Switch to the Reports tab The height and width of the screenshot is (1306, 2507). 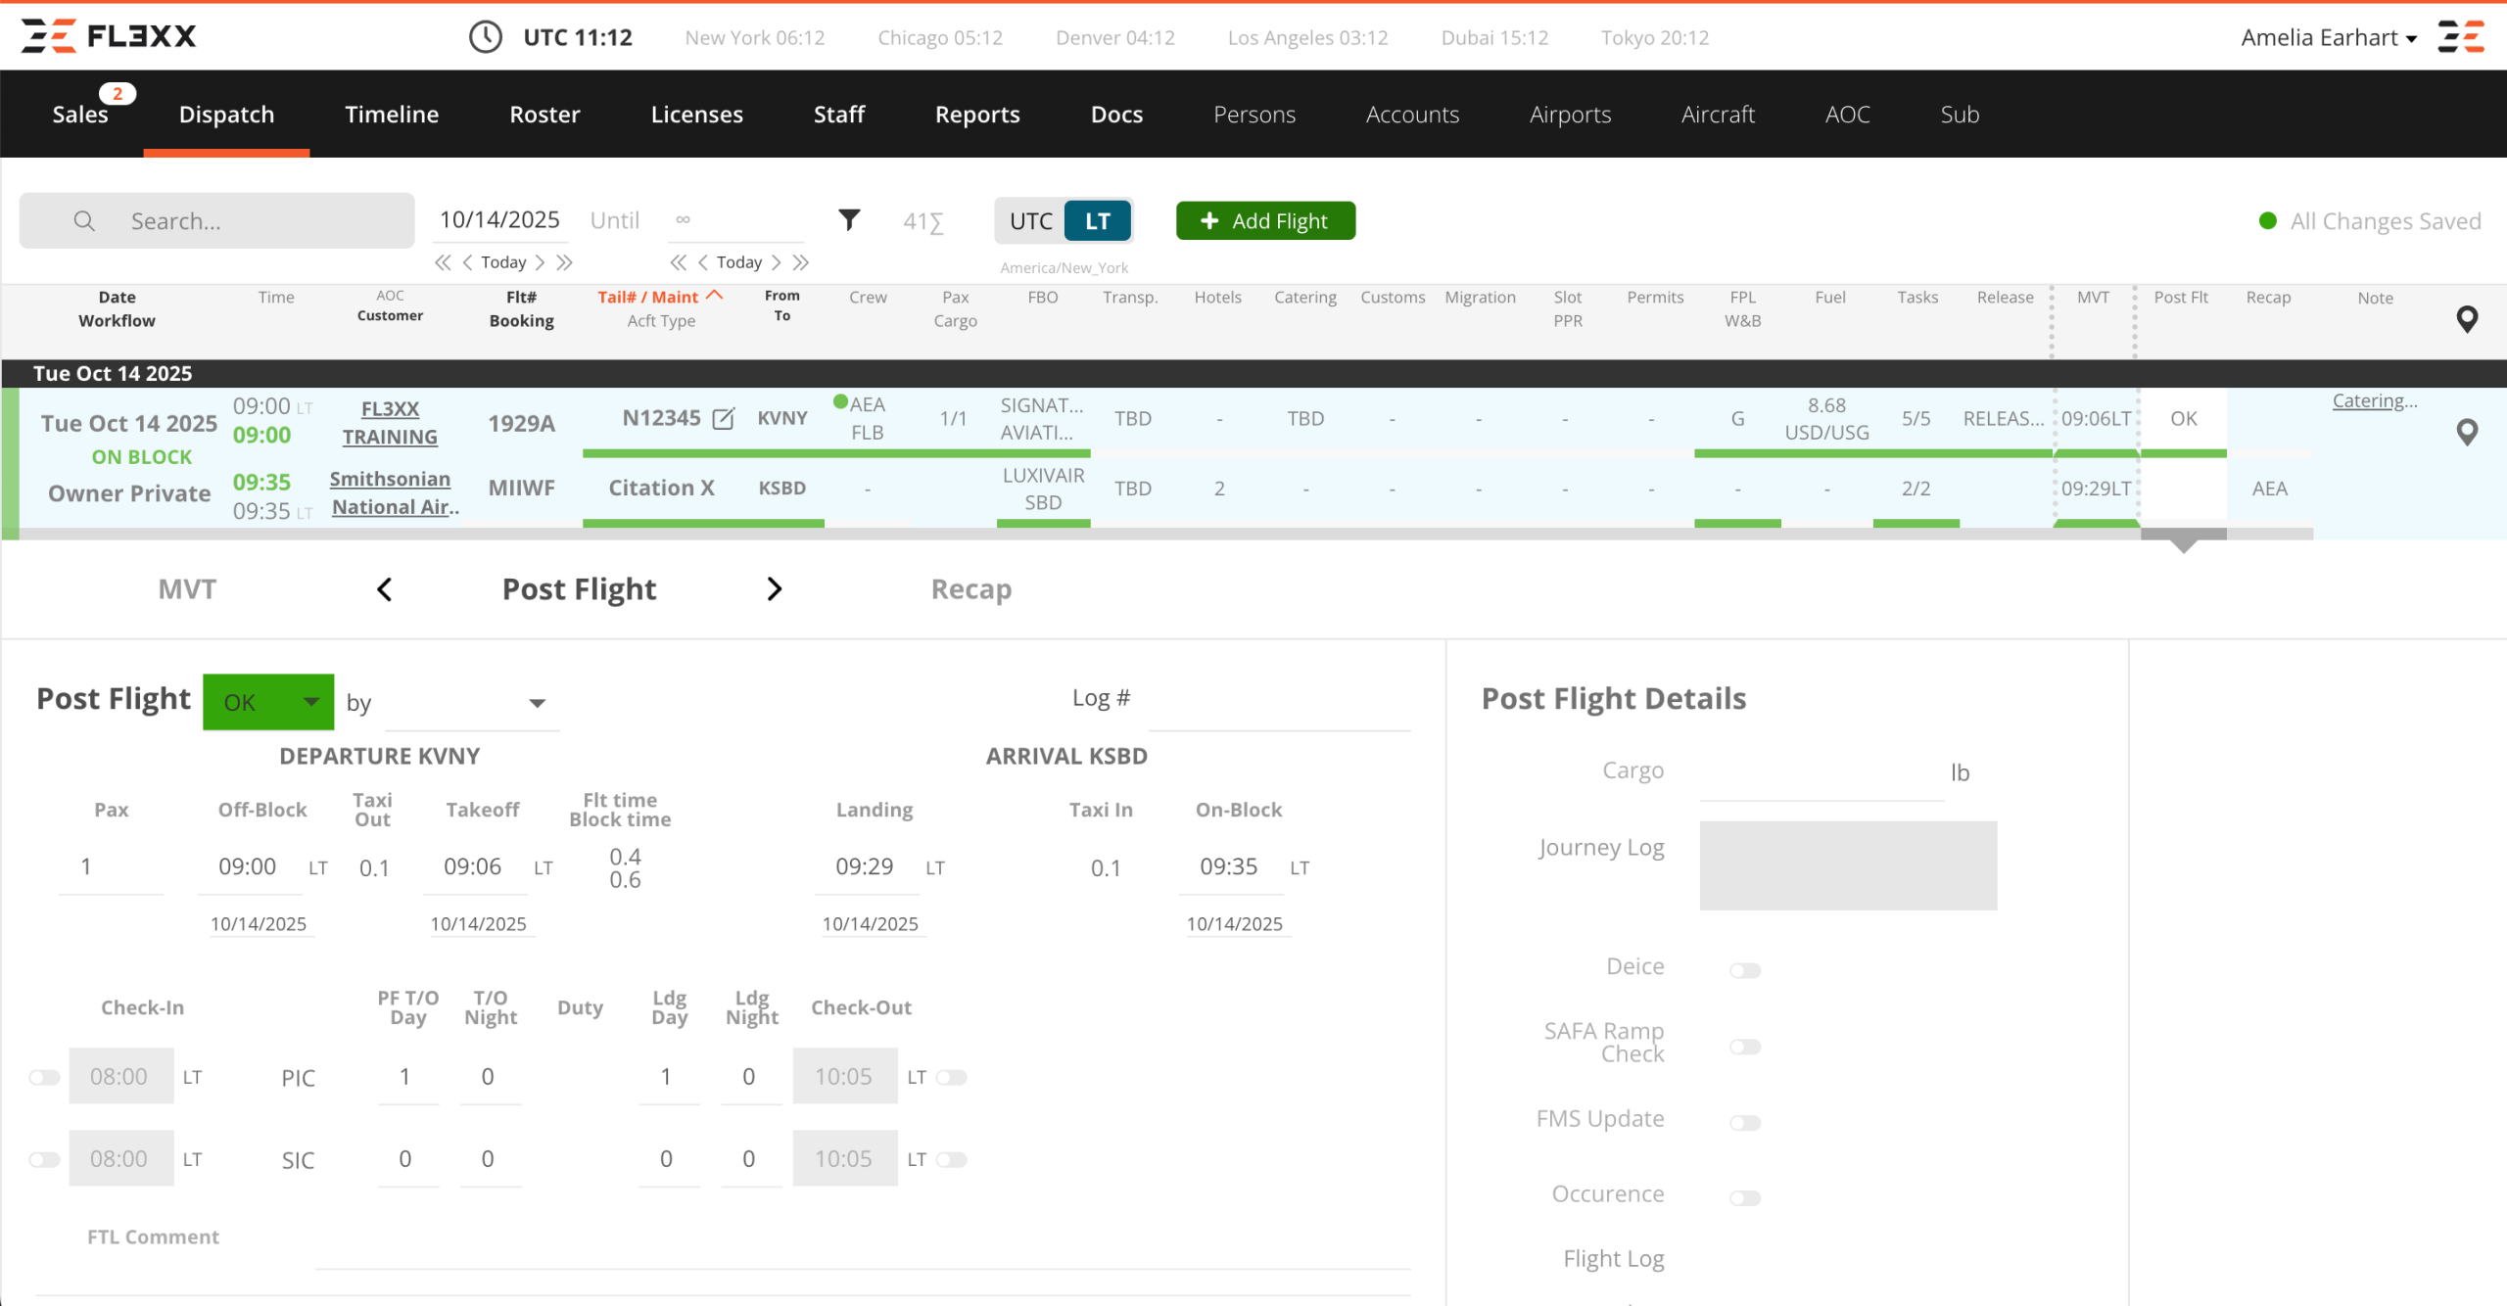976,115
